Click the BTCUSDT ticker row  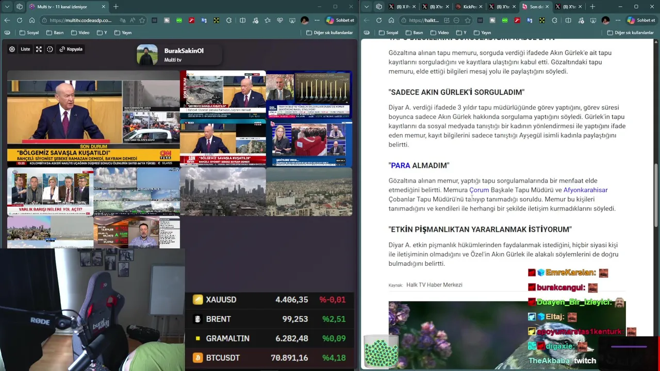click(270, 358)
